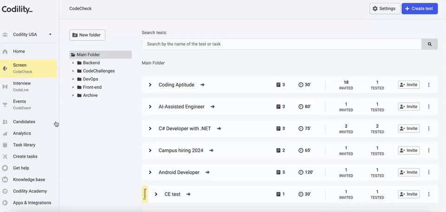
Task: Expand the Coding Aptitude test row
Action: point(150,85)
